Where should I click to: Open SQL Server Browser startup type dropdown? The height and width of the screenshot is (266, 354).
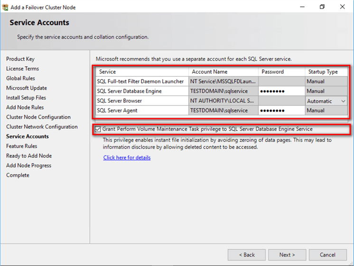tap(343, 101)
